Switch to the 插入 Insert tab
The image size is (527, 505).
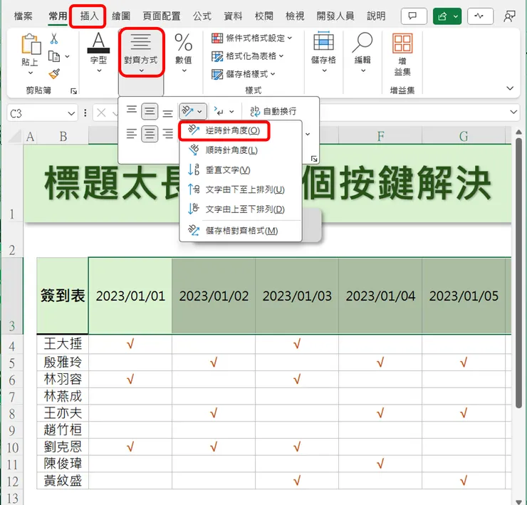click(x=89, y=16)
